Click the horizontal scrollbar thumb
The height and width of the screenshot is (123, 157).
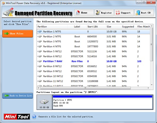(85, 88)
